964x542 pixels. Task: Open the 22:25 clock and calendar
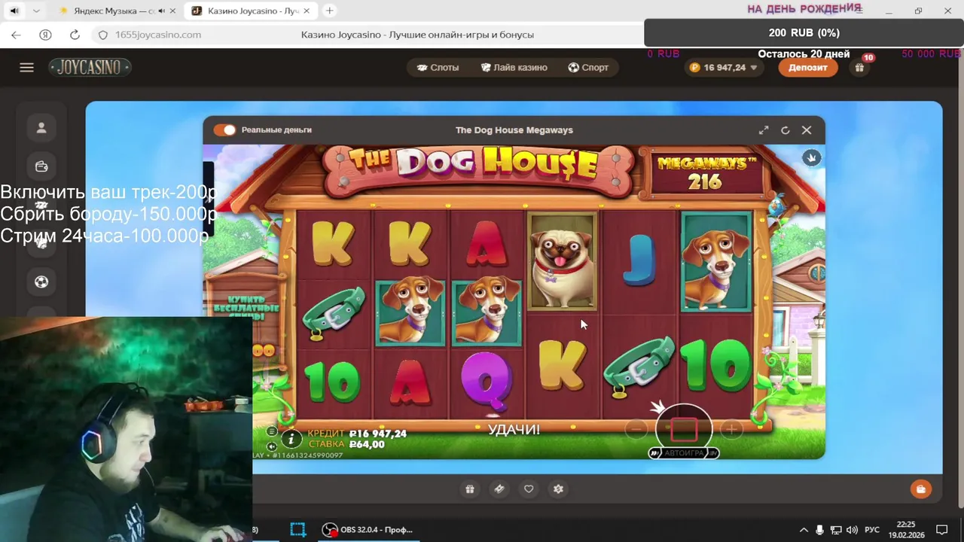tap(906, 530)
